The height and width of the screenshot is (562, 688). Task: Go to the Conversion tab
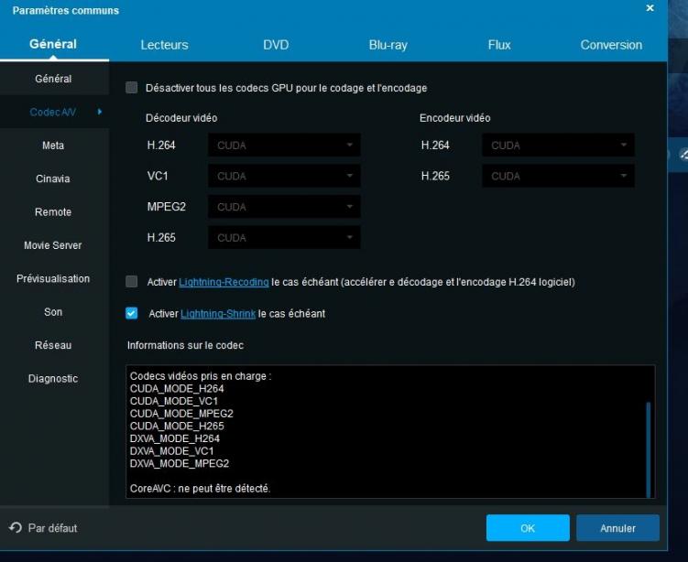coord(611,45)
